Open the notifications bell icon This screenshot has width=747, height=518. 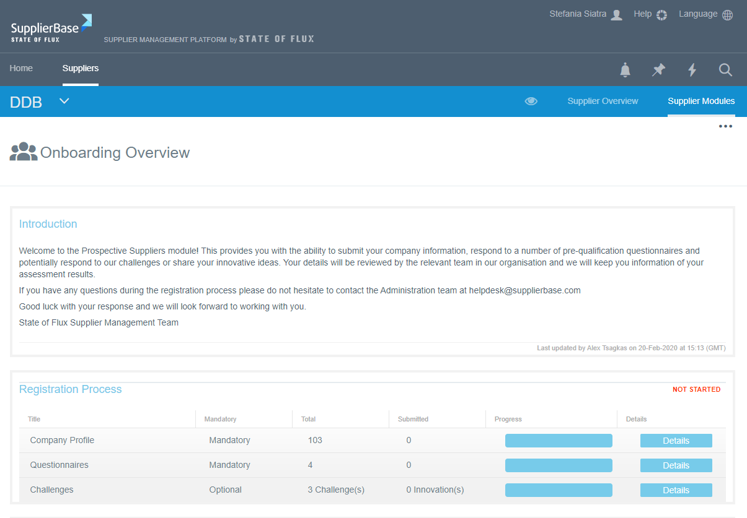pyautogui.click(x=625, y=70)
